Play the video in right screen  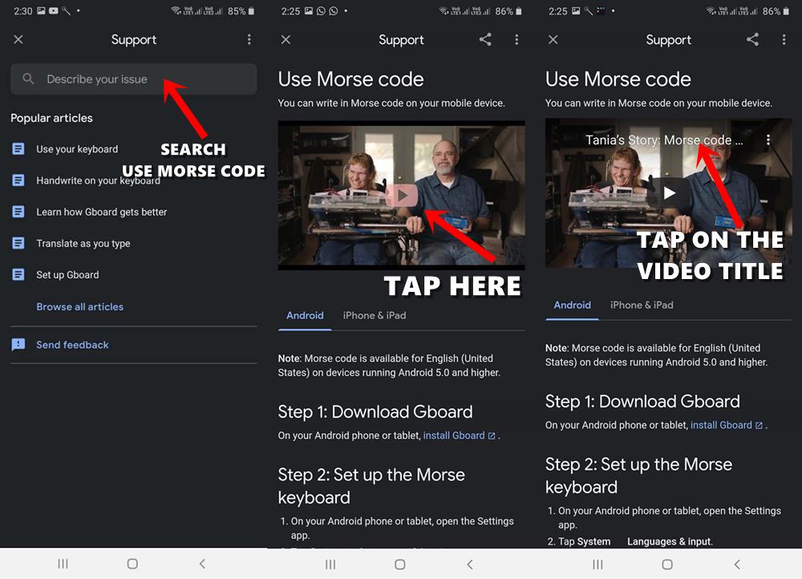pyautogui.click(x=669, y=192)
